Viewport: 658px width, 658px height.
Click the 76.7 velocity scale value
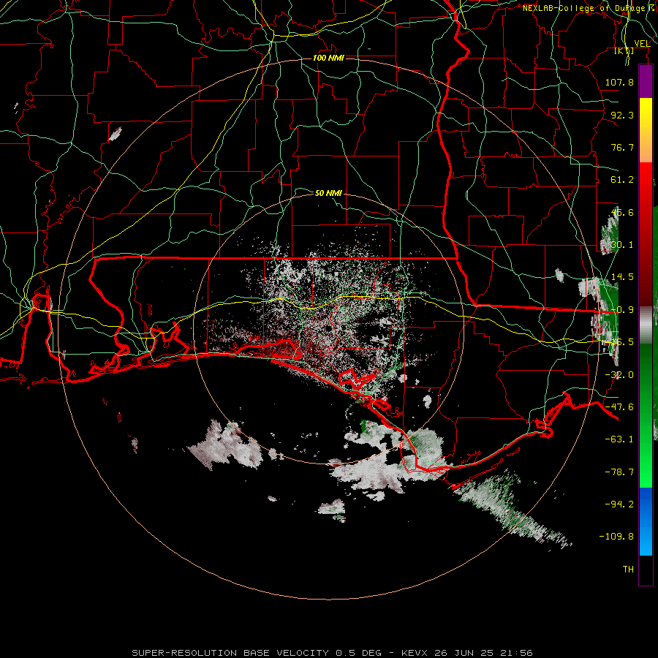click(622, 147)
